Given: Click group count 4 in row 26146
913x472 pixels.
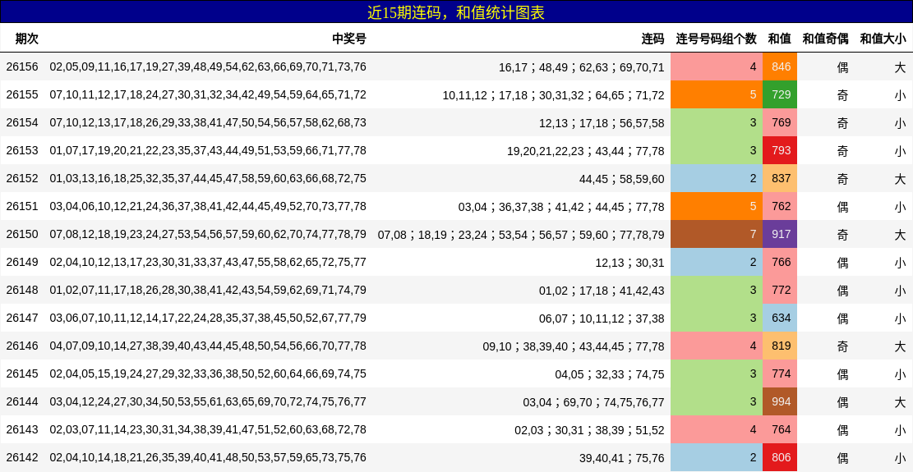Looking at the screenshot, I should click(717, 346).
